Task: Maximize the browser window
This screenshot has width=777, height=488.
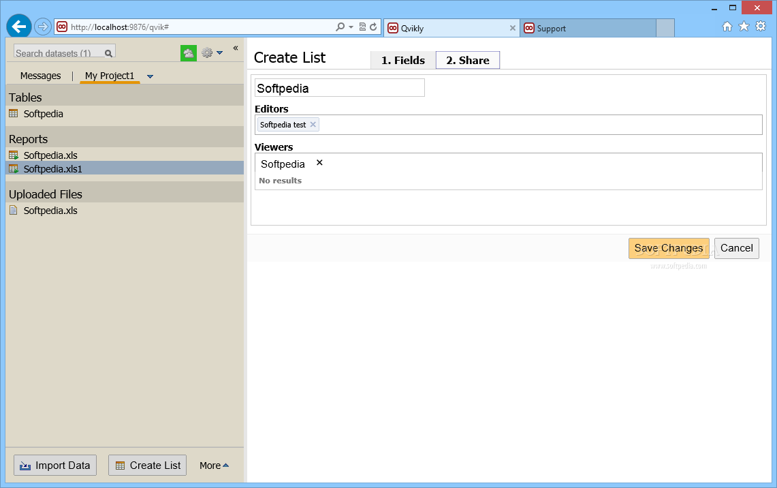Action: tap(733, 7)
